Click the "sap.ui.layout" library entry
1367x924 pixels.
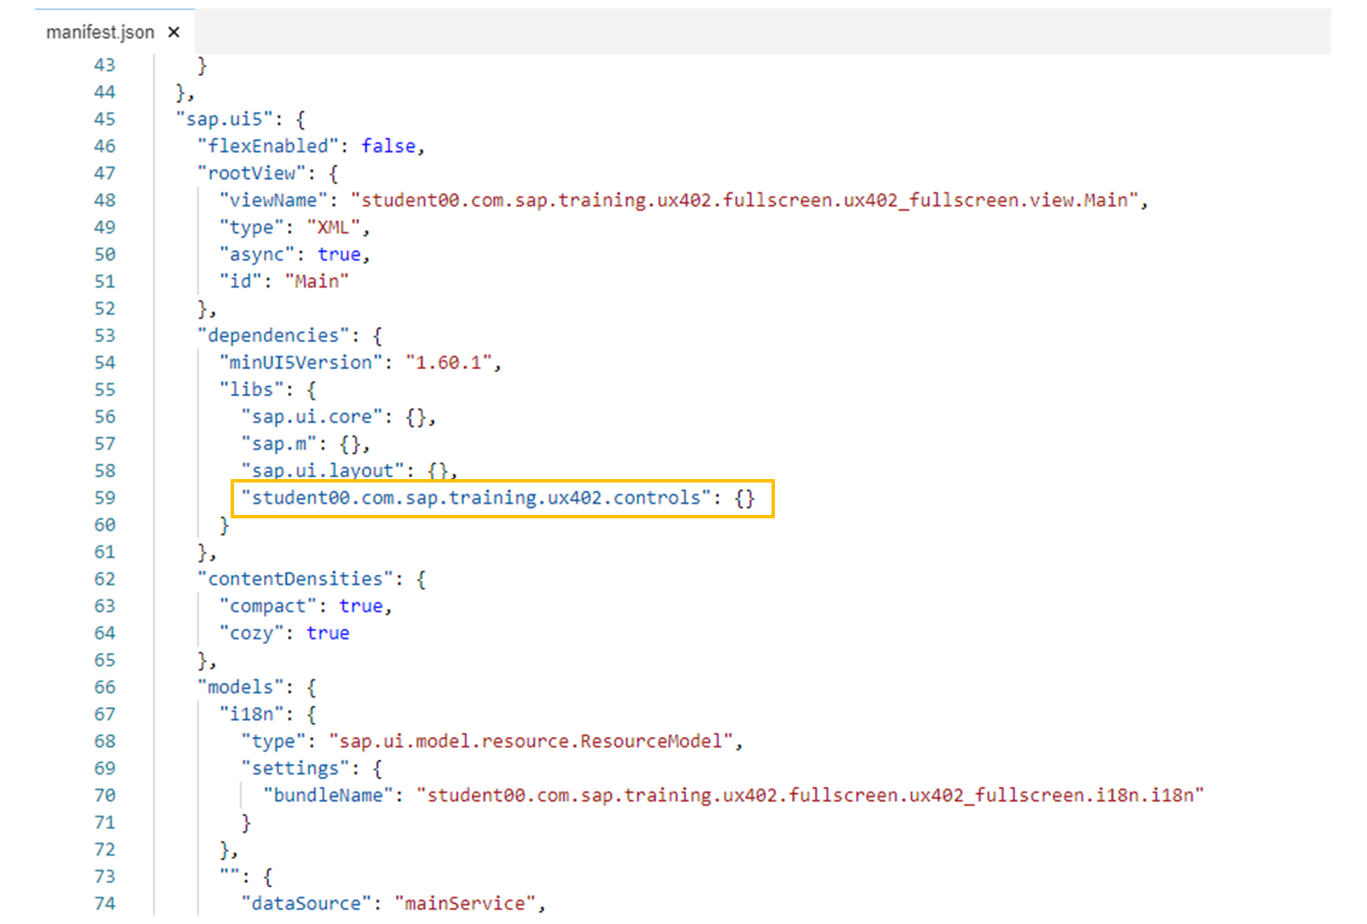point(323,471)
